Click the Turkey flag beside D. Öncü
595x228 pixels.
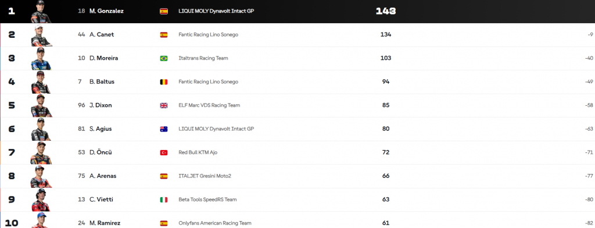(164, 153)
